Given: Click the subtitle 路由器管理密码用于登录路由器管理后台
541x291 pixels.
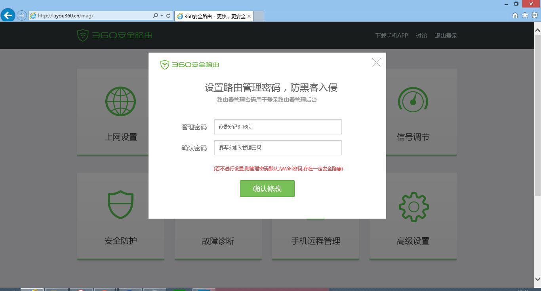Looking at the screenshot, I should pos(267,100).
